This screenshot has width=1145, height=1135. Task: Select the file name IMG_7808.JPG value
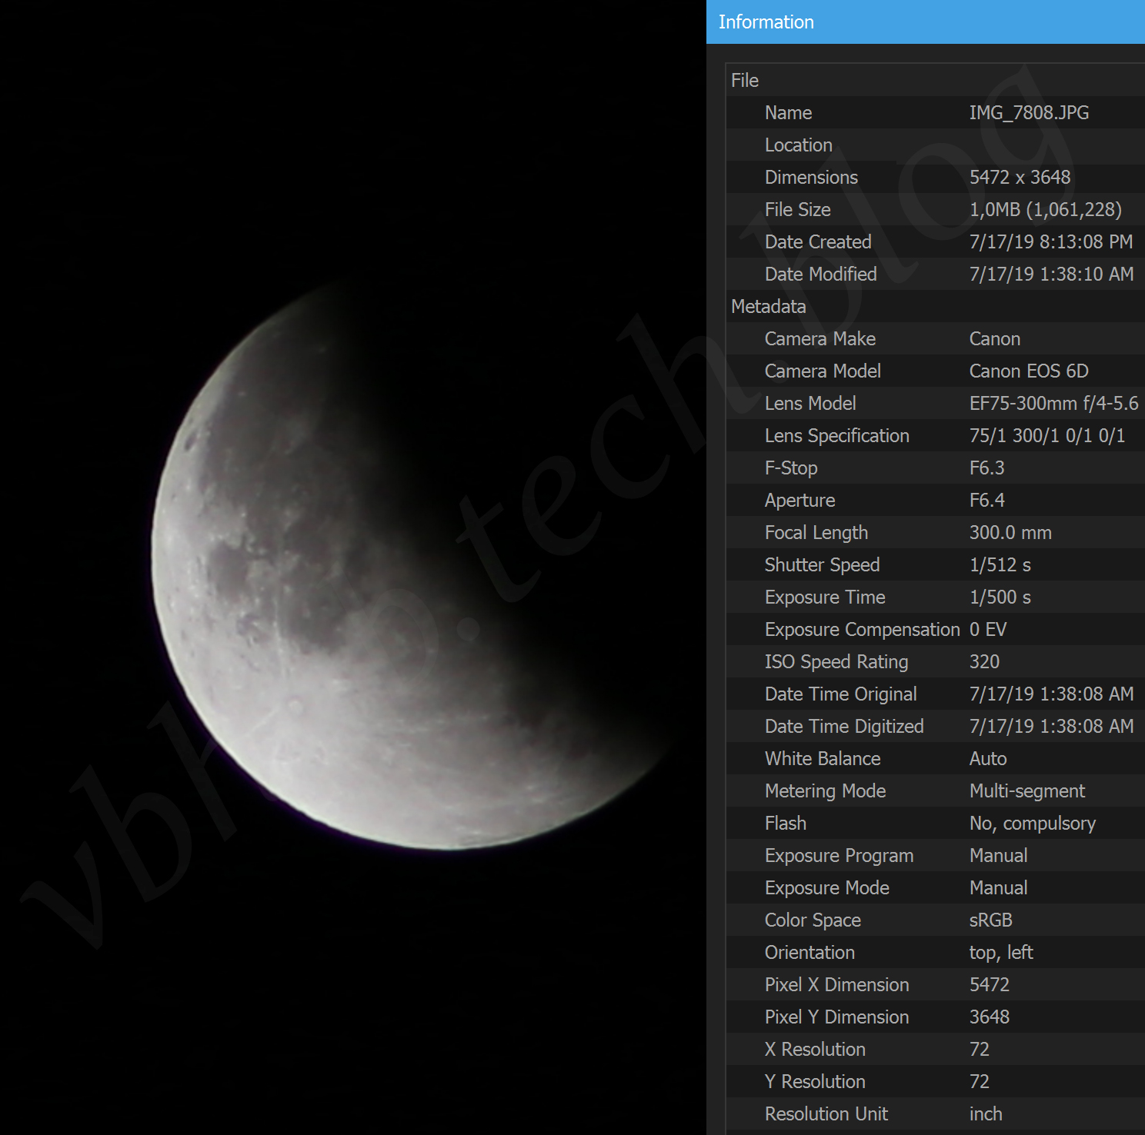[x=1029, y=113]
